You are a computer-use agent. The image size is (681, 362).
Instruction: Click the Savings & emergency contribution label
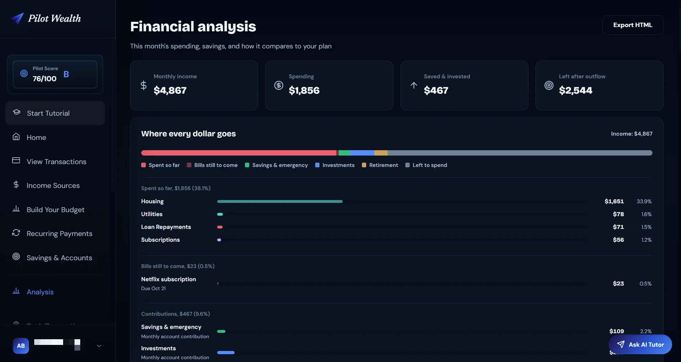(171, 327)
